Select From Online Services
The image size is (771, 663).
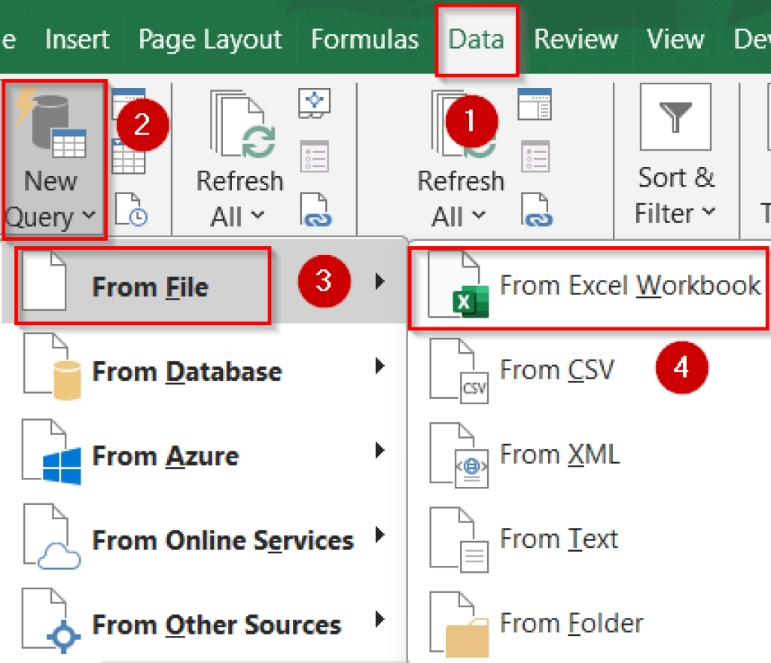(x=222, y=538)
